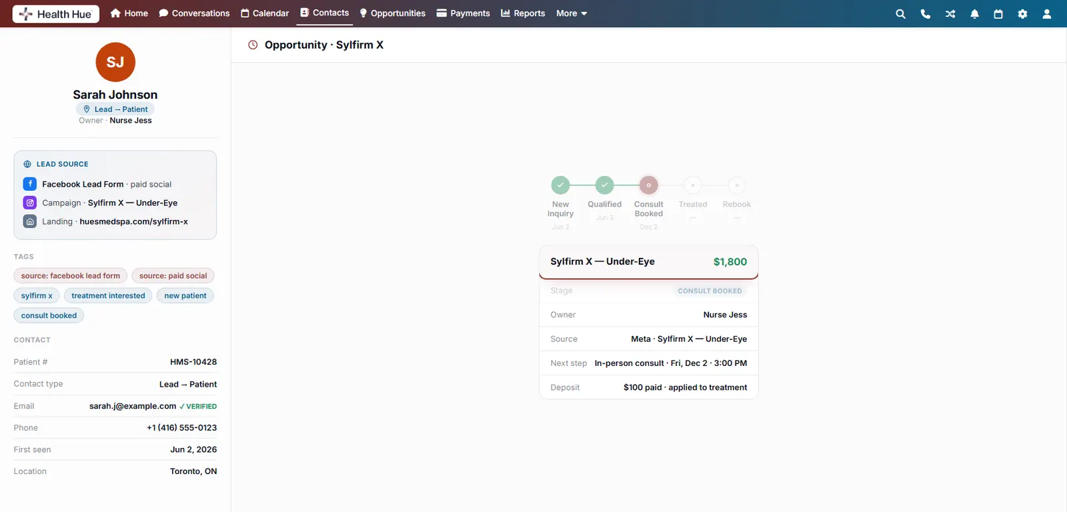This screenshot has height=512, width=1067.
Task: Click the Owner Nurse Jess line under name
Action: tap(115, 121)
